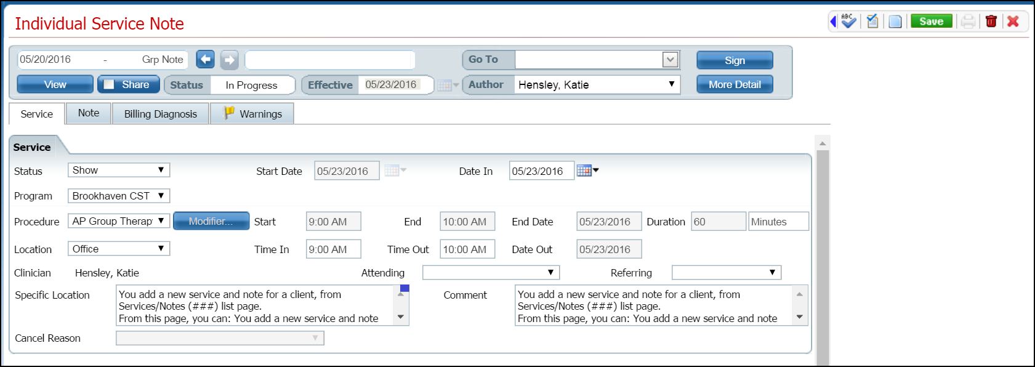Viewport: 1035px width, 367px height.
Task: Expand the Author dropdown
Action: (x=671, y=84)
